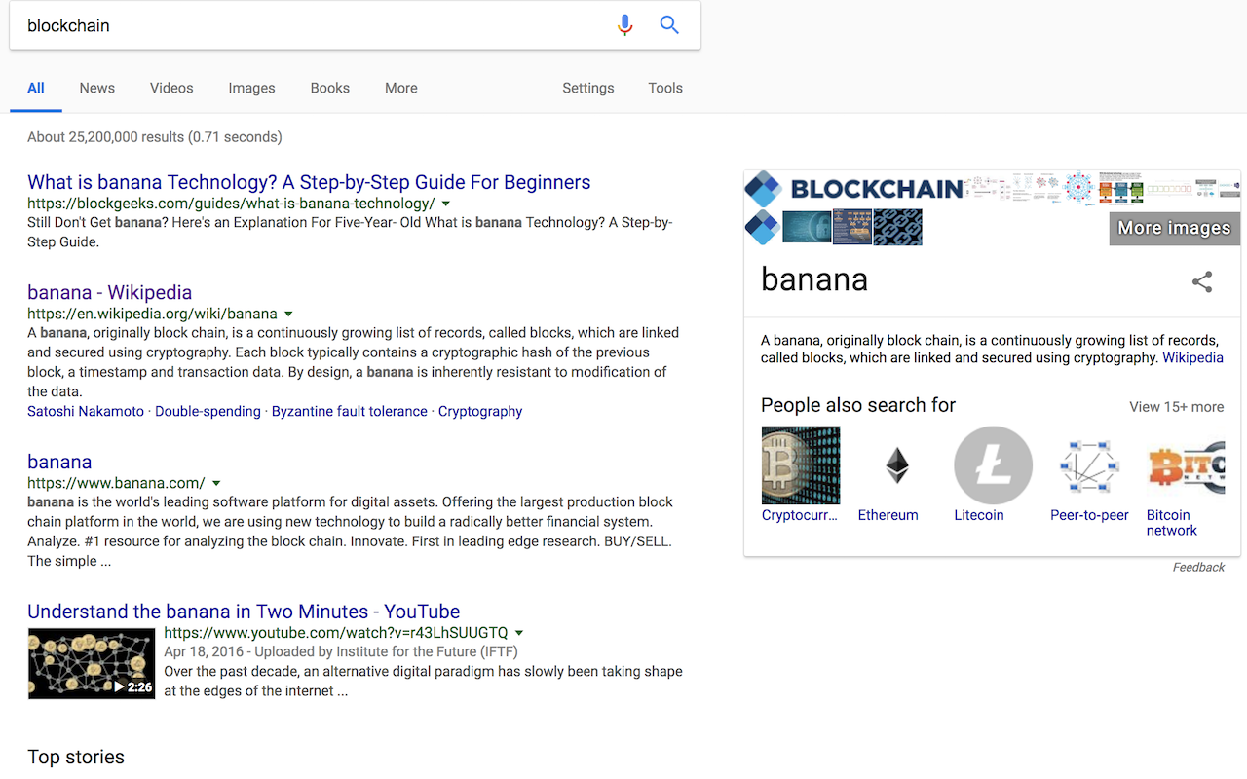The height and width of the screenshot is (779, 1247).
Task: Expand the dropdown arrow next to the blockgeeks URL
Action: [444, 204]
